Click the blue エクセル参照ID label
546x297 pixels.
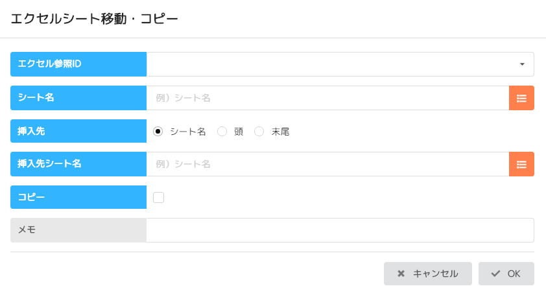[x=78, y=64]
